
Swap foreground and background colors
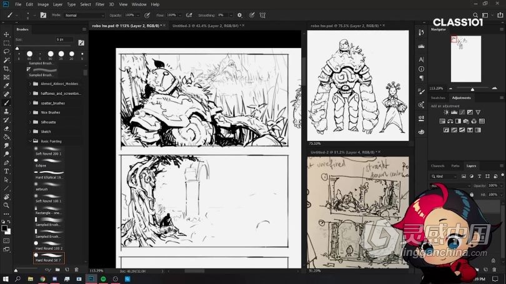[x=9, y=222]
